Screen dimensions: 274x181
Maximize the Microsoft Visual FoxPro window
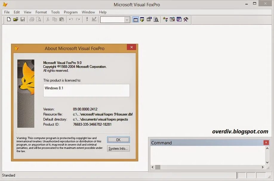[255, 4]
